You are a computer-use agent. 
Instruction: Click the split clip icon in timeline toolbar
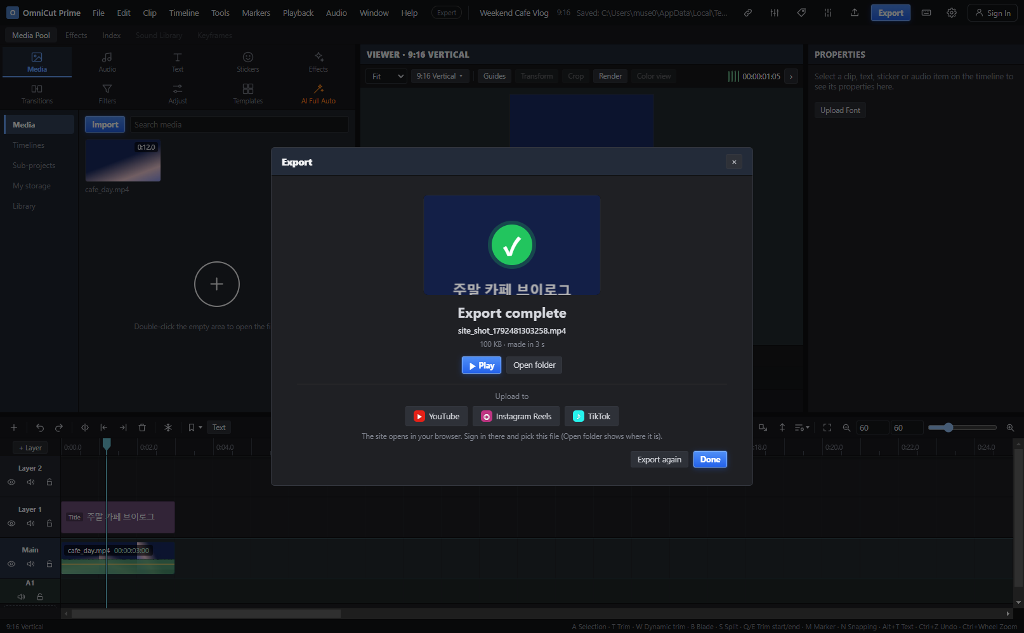85,427
